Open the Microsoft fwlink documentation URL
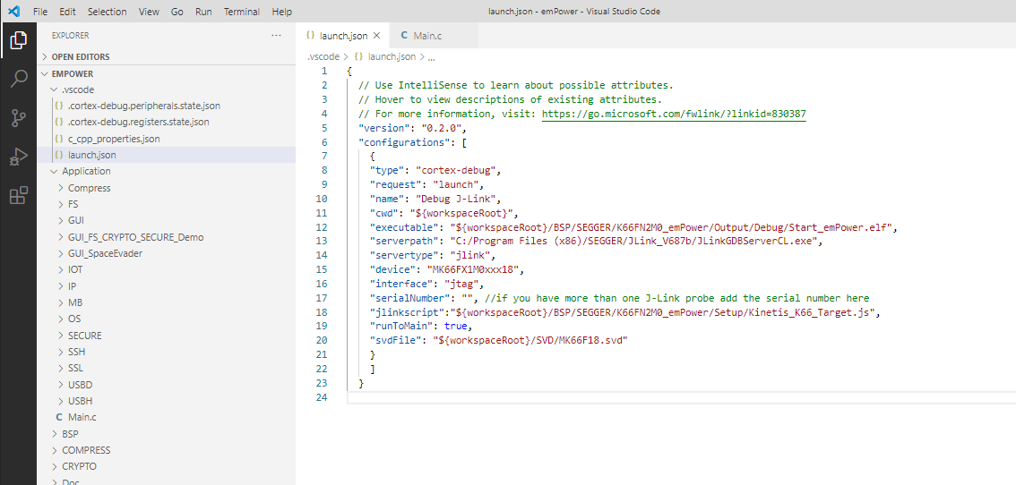The width and height of the screenshot is (1016, 485). coord(674,115)
